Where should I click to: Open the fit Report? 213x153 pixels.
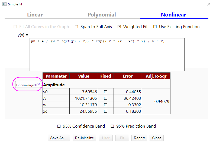[139, 138]
